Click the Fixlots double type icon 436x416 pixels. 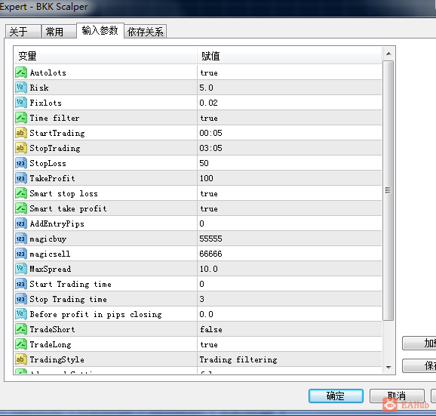point(21,103)
